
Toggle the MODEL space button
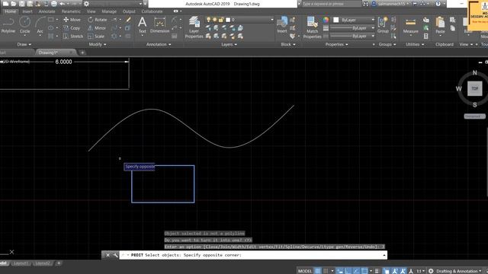(305, 271)
